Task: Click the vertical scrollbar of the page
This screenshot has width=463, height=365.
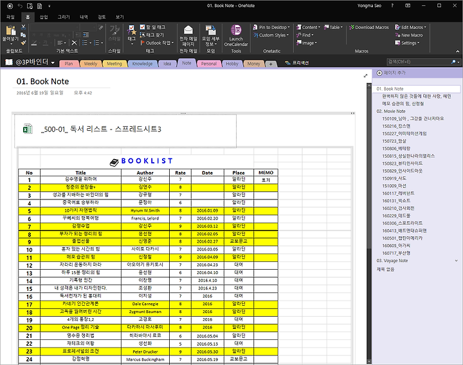Action: click(x=369, y=223)
